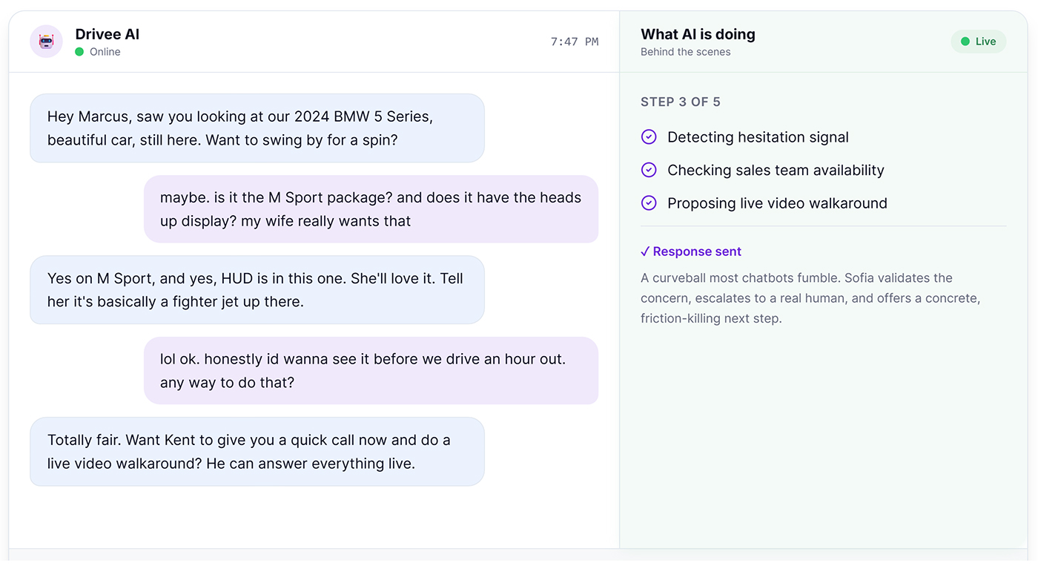1038x566 pixels.
Task: Select the Kent live video walkaround message
Action: (x=257, y=452)
